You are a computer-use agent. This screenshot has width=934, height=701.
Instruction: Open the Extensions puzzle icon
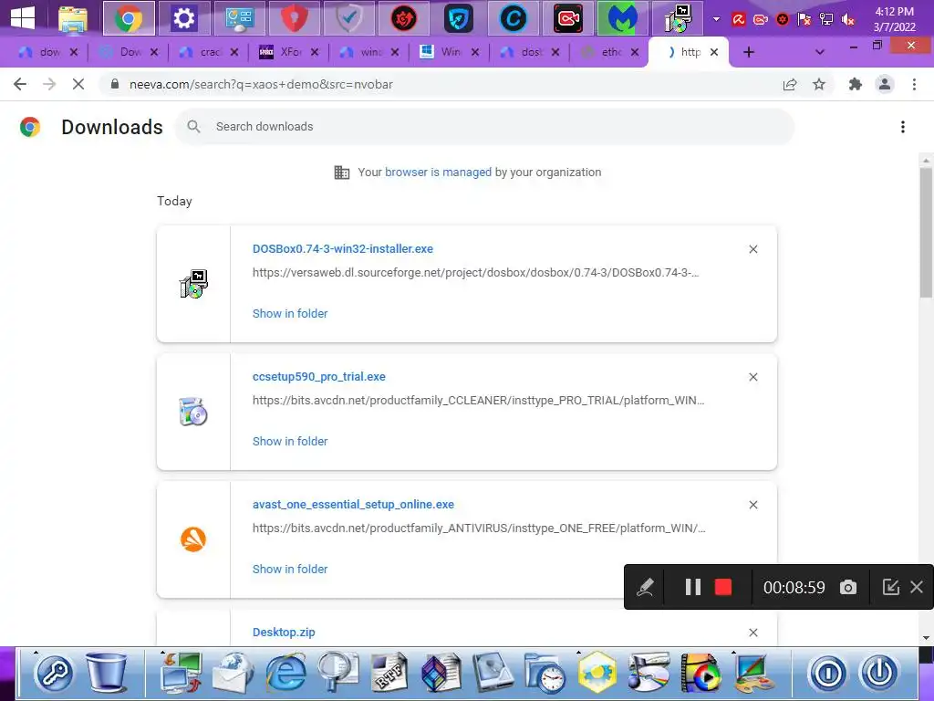pos(856,84)
